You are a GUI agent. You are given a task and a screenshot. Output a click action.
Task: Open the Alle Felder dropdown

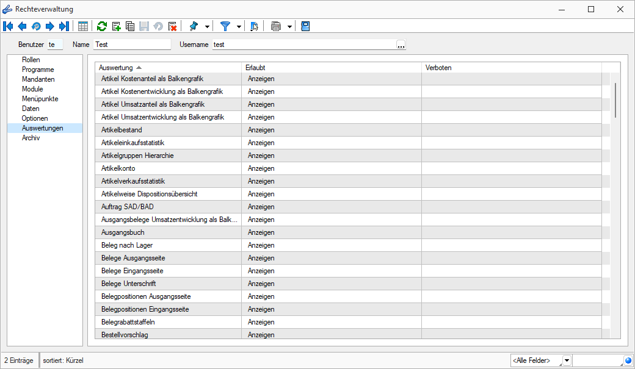click(567, 360)
